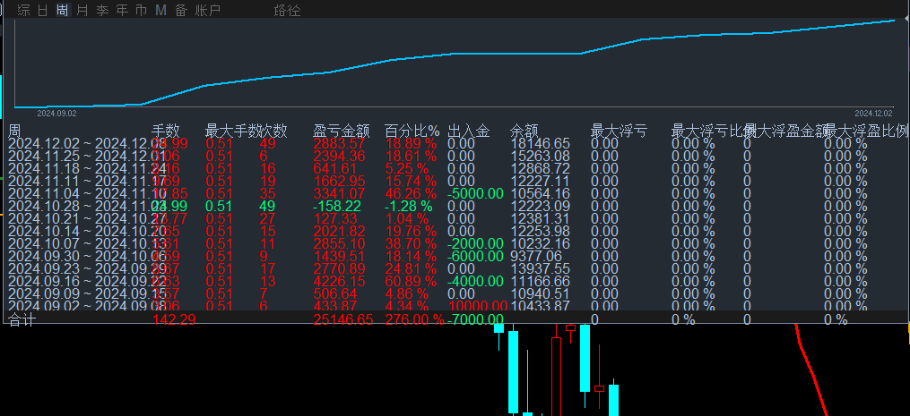This screenshot has height=416, width=910.
Task: Click the 路径 path label
Action: [x=287, y=10]
